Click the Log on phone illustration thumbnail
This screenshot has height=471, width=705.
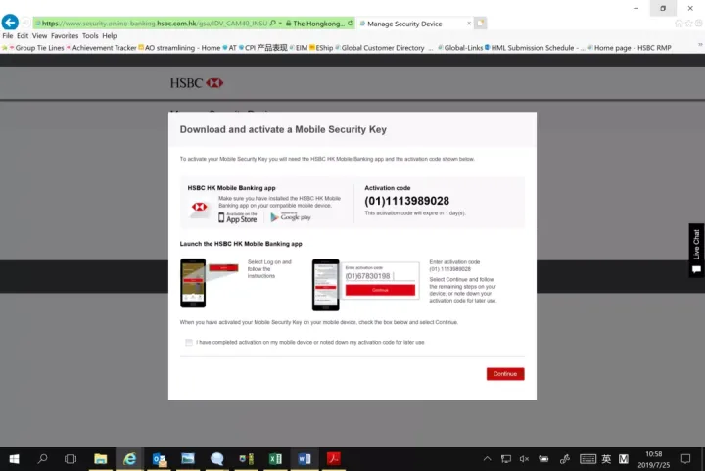point(193,283)
